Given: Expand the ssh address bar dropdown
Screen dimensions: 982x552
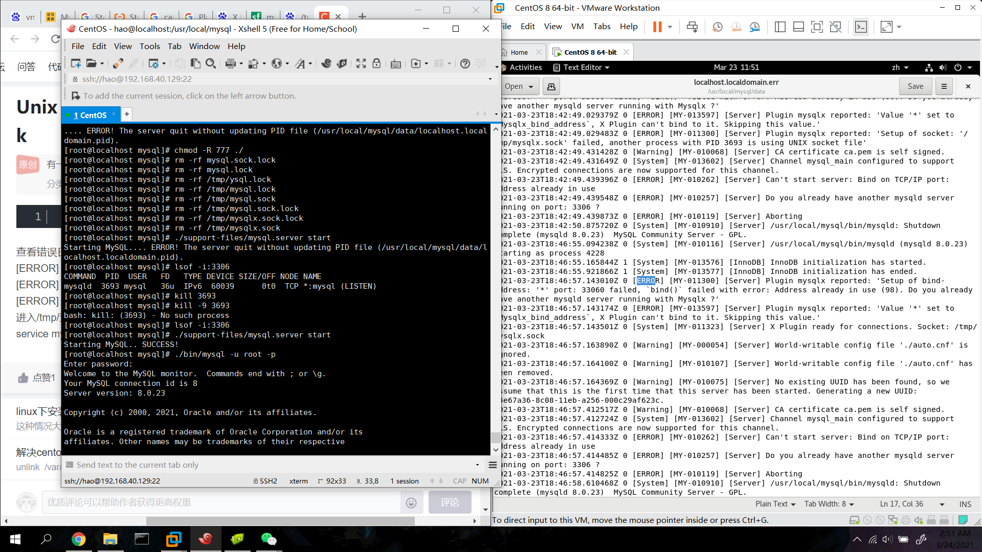Looking at the screenshot, I should pyautogui.click(x=490, y=79).
